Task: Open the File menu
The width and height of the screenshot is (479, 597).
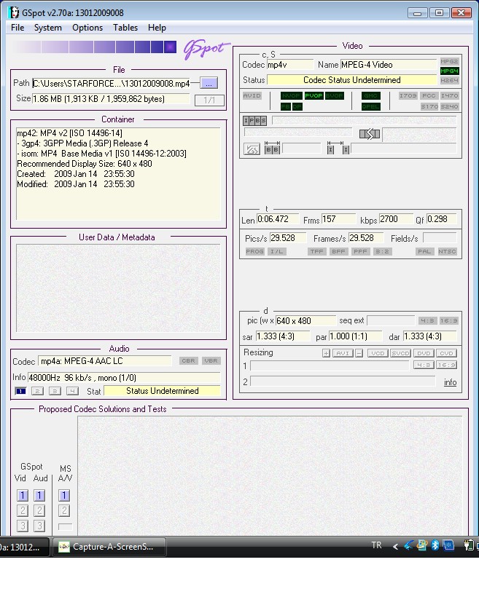Action: click(x=17, y=28)
